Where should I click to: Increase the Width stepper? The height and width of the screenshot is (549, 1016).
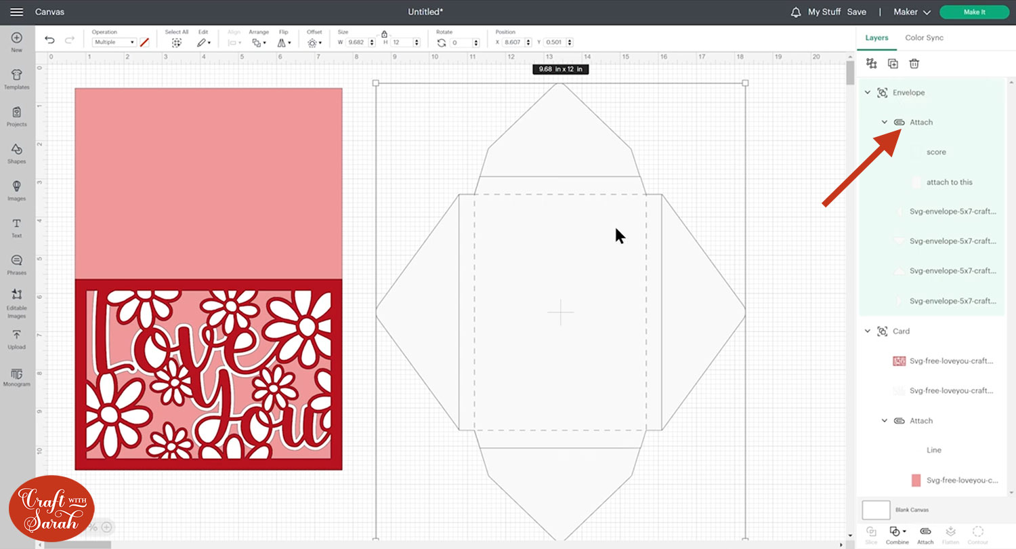coord(372,40)
